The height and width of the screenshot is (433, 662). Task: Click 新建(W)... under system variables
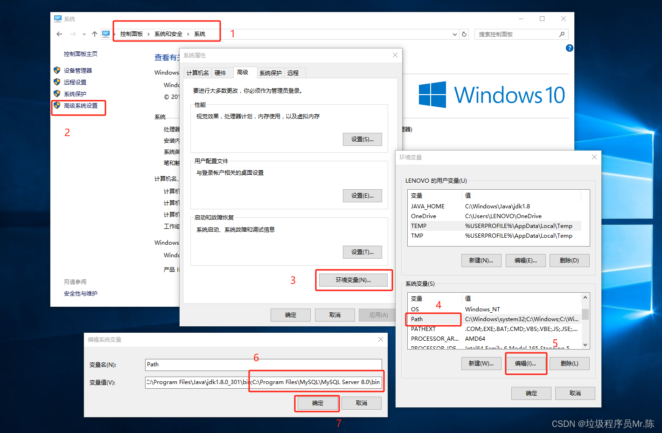point(481,364)
